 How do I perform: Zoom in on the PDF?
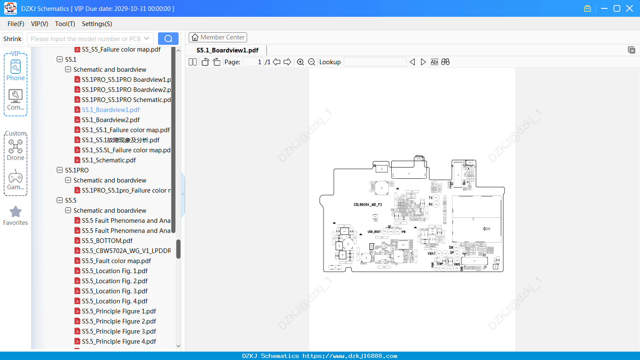tap(300, 62)
